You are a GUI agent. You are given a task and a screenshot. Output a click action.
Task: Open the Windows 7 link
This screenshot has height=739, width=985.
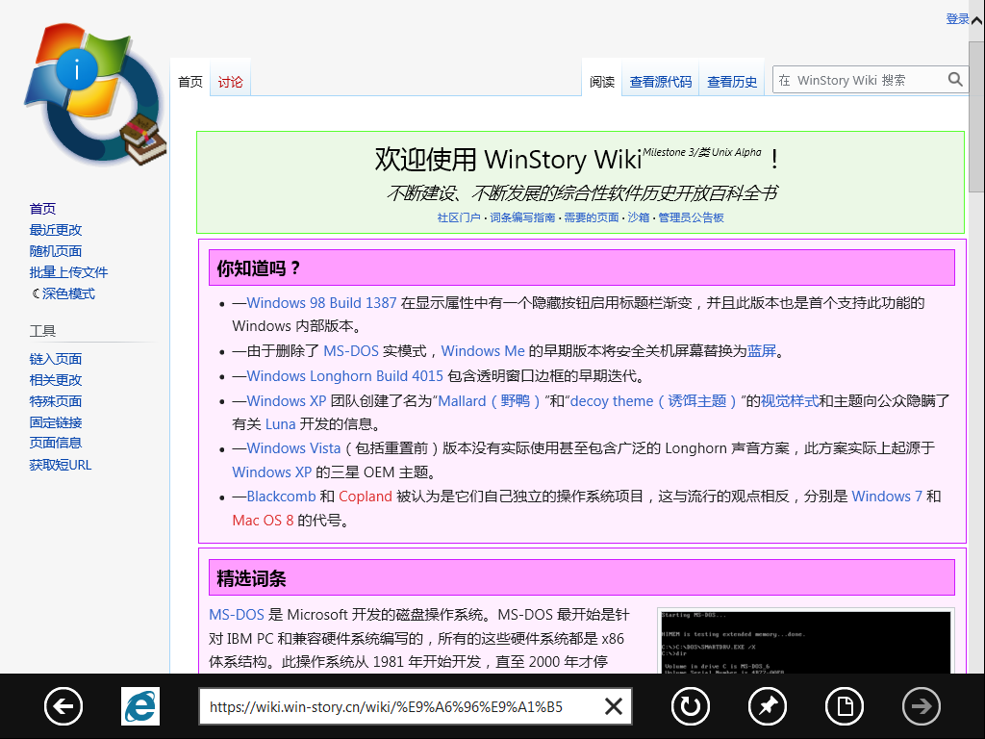886,497
